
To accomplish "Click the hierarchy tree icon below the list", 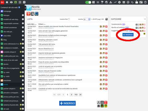I will (99, 102).
